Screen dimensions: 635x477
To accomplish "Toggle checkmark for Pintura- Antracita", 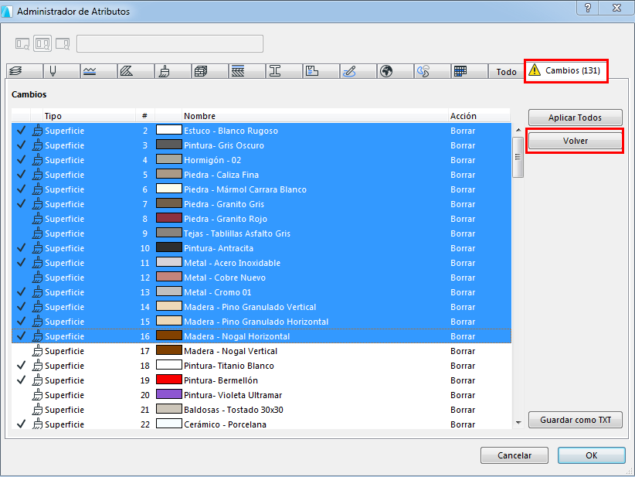I will (x=21, y=248).
